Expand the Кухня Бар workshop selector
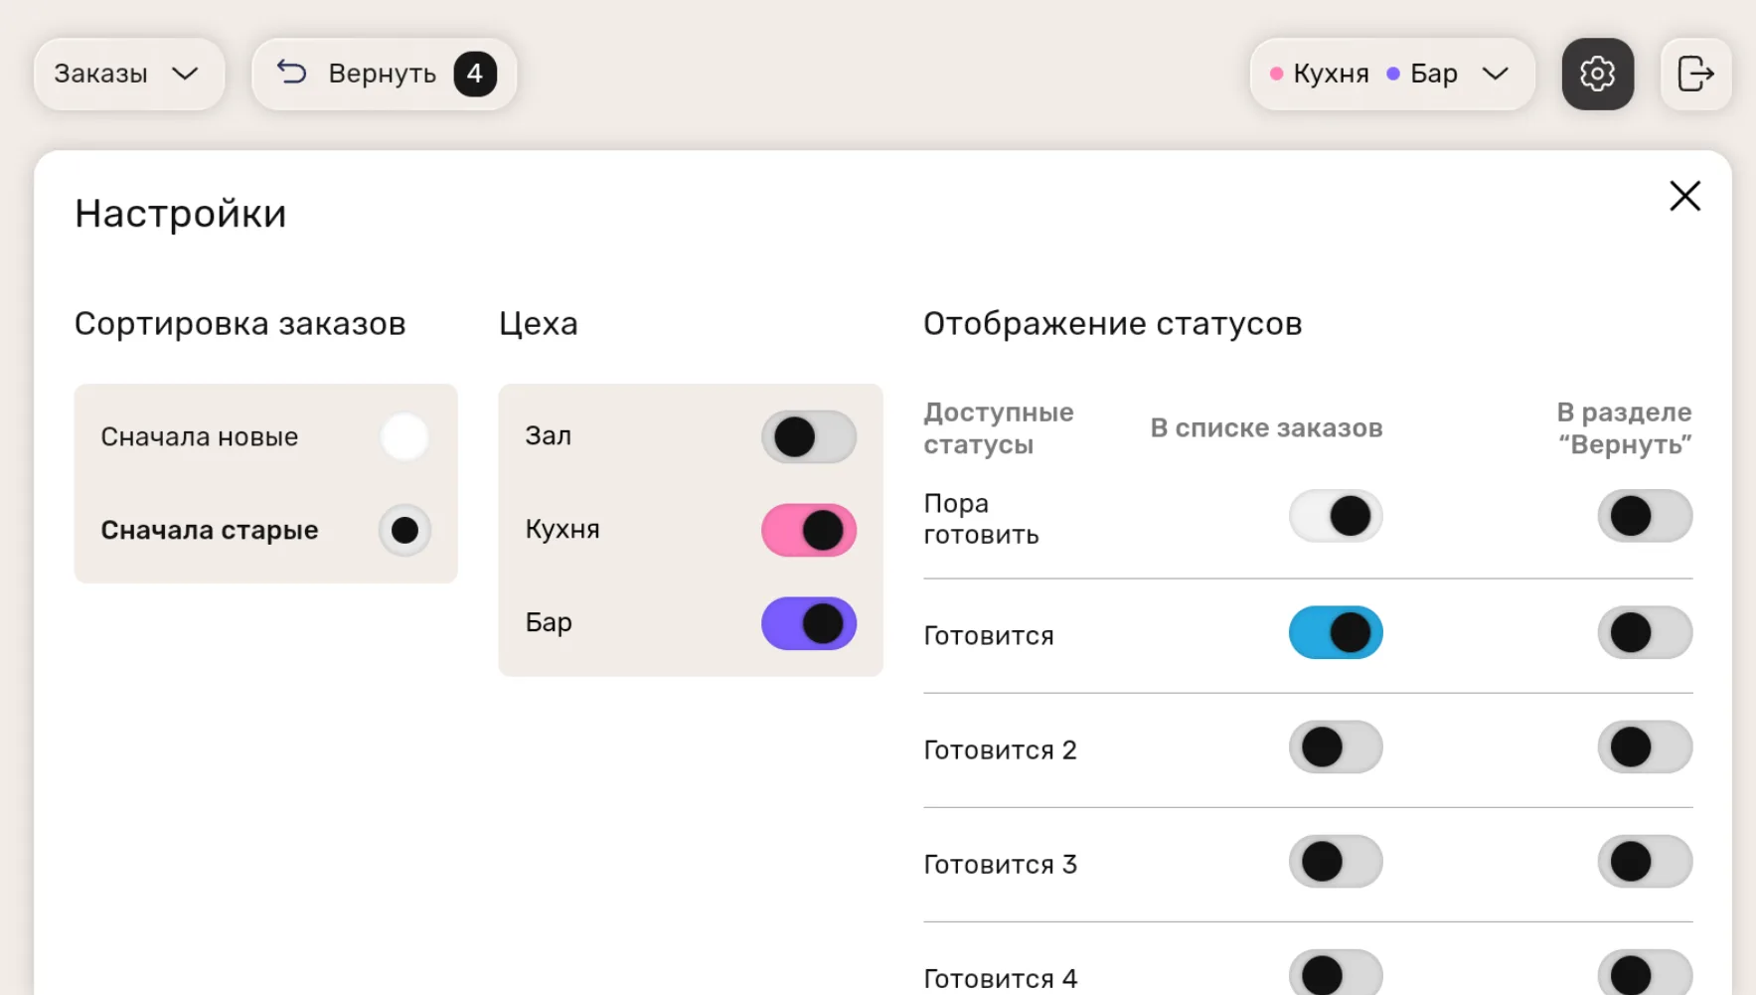Screen dimensions: 1756x995 coord(1391,74)
